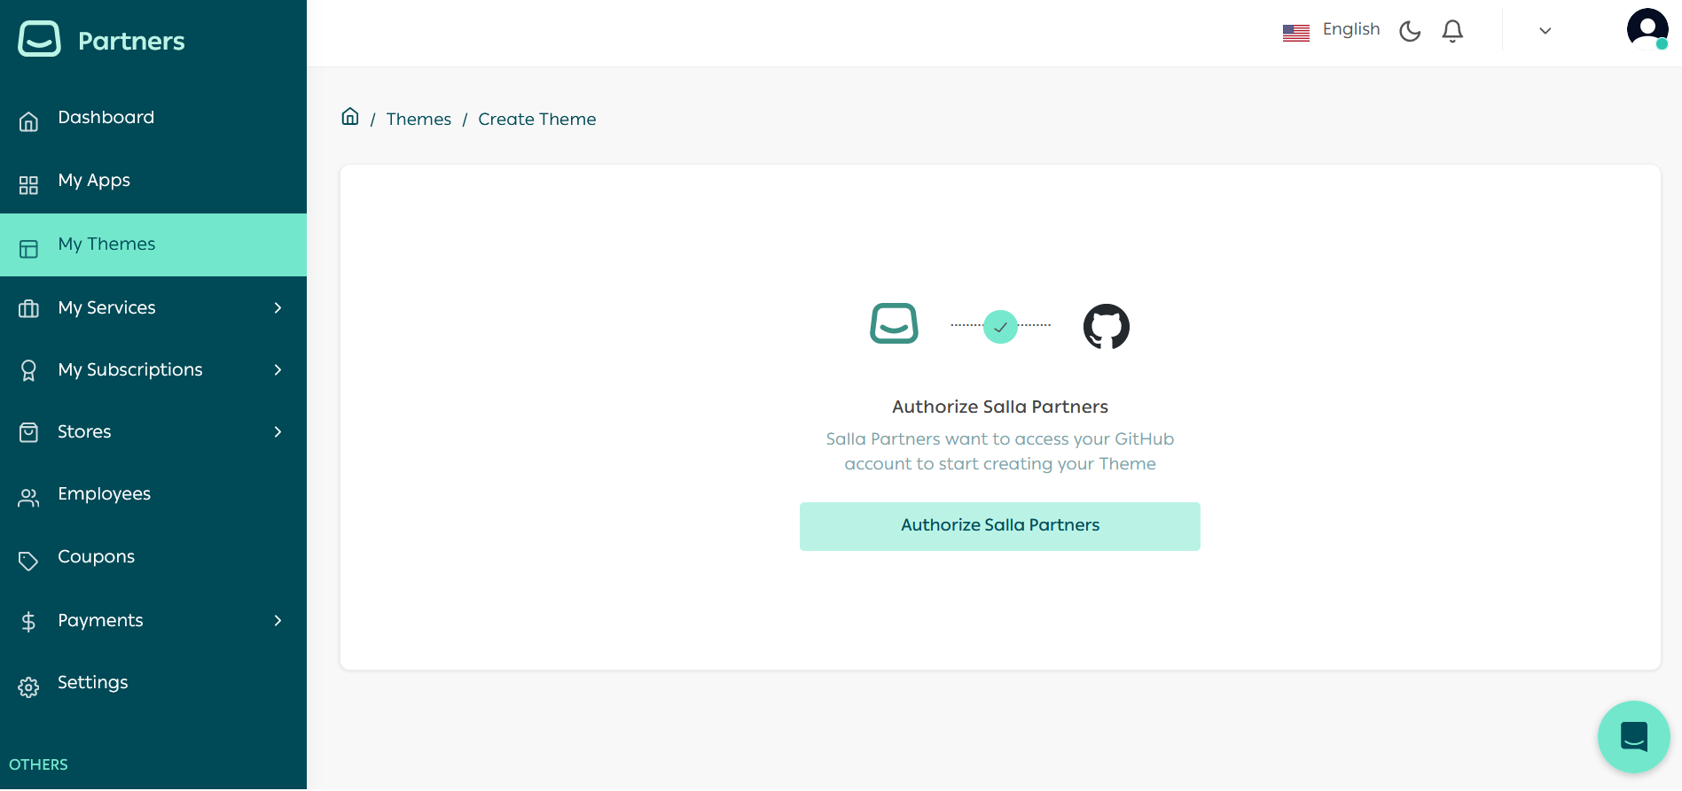Click the Themes breadcrumb link
The image size is (1682, 791).
click(x=419, y=120)
